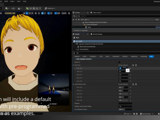
Task: Switch to the Place Actors tab
Action: (96, 13)
